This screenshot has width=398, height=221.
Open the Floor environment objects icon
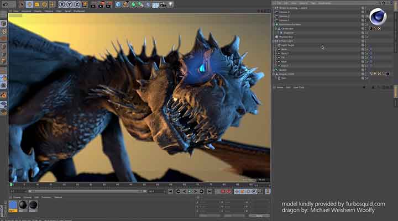point(155,4)
